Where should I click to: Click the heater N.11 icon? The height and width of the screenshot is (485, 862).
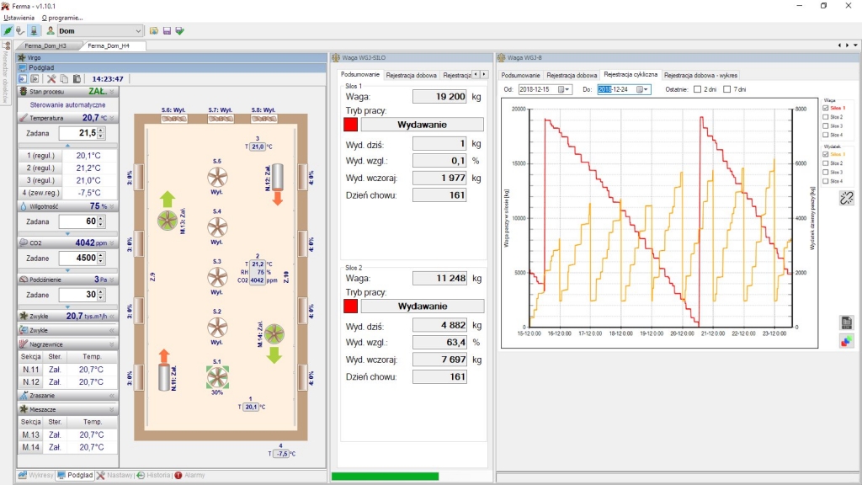[163, 376]
